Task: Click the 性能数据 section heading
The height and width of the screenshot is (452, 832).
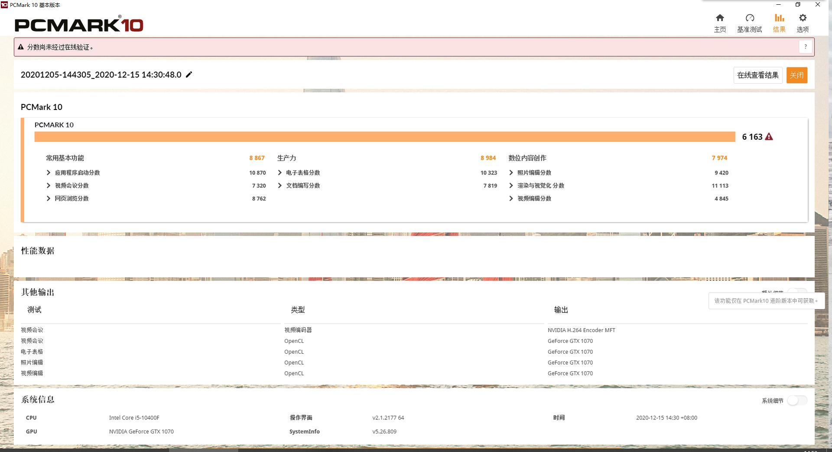Action: tap(38, 251)
